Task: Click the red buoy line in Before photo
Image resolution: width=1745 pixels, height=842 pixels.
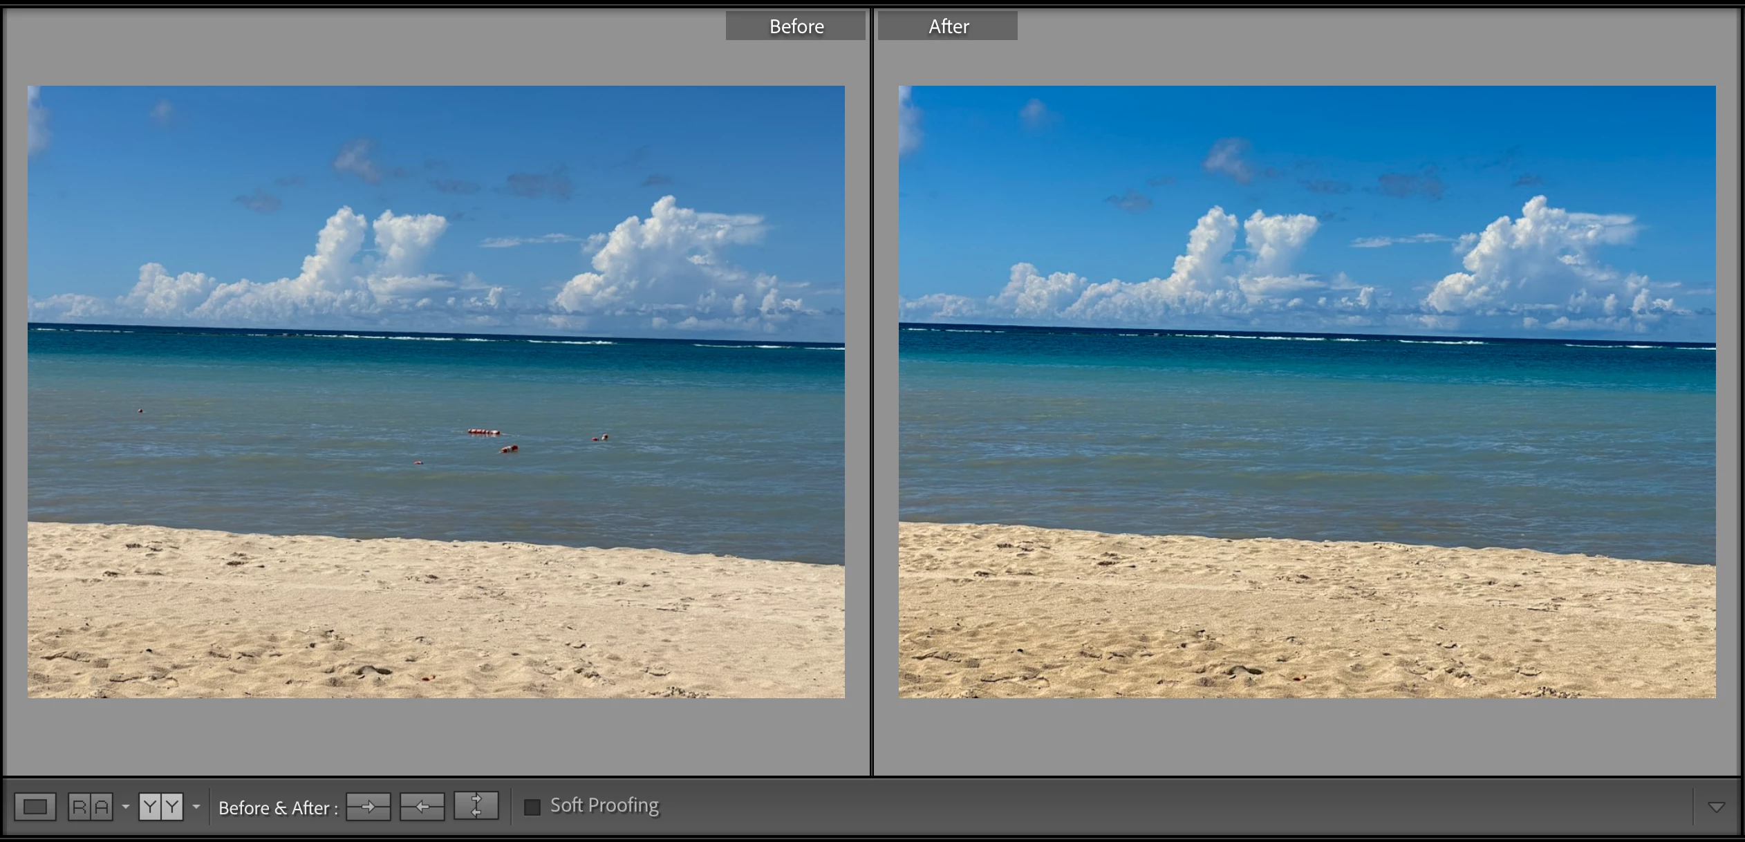Action: pos(484,432)
